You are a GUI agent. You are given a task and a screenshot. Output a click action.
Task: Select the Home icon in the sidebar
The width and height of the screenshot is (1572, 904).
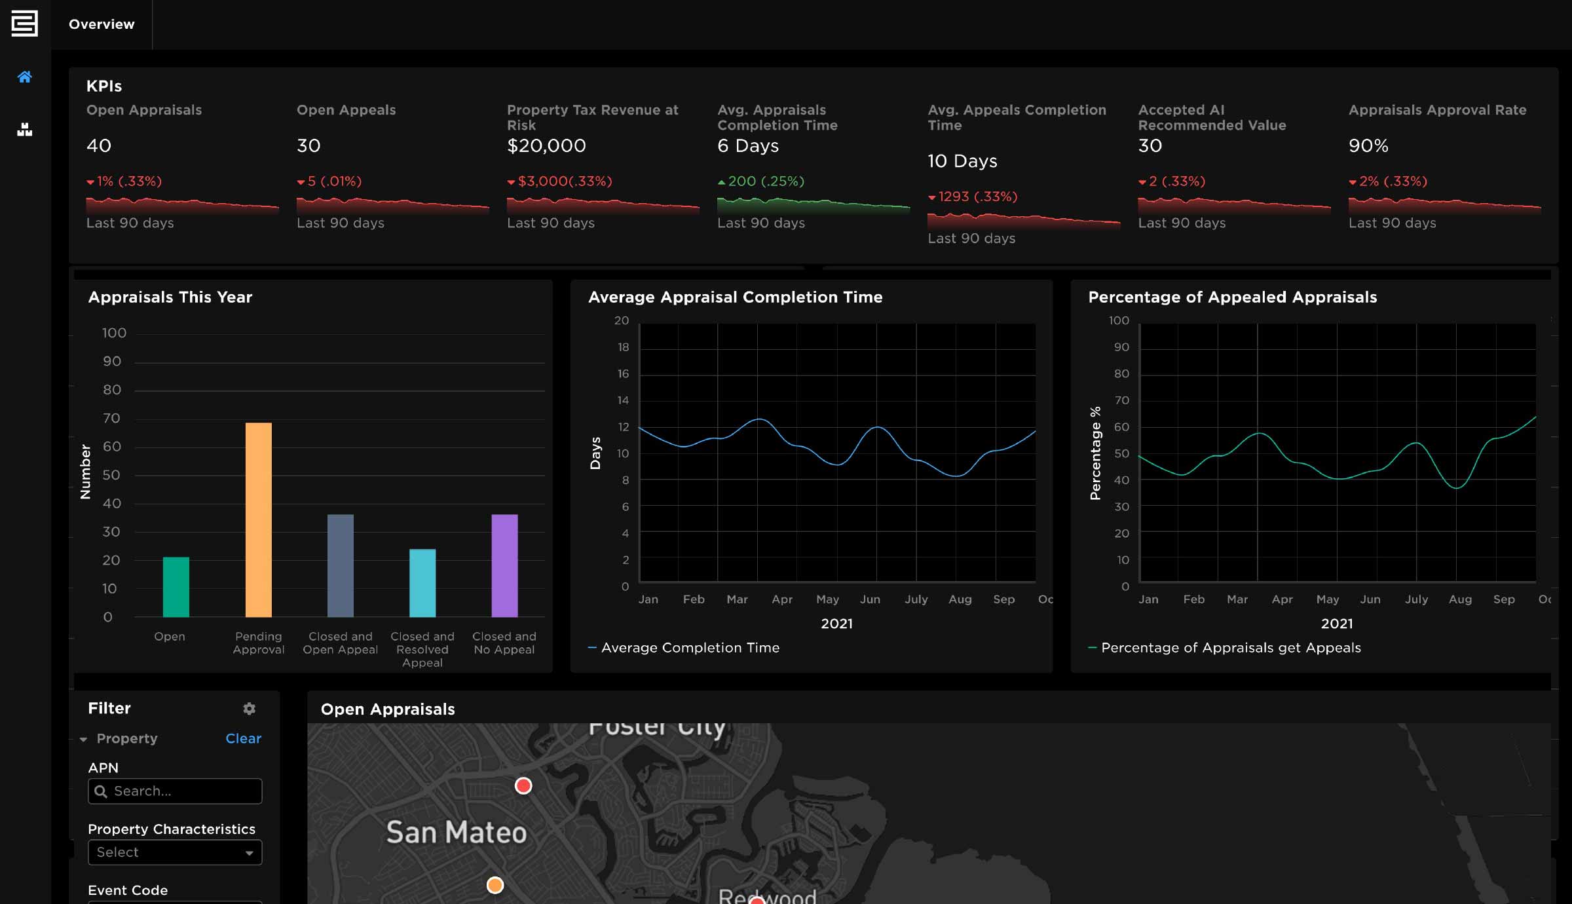25,77
